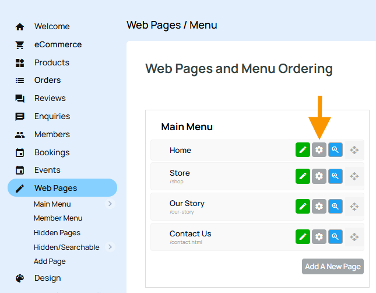
Task: Select the Store row in Main Menu
Action: coord(222,176)
